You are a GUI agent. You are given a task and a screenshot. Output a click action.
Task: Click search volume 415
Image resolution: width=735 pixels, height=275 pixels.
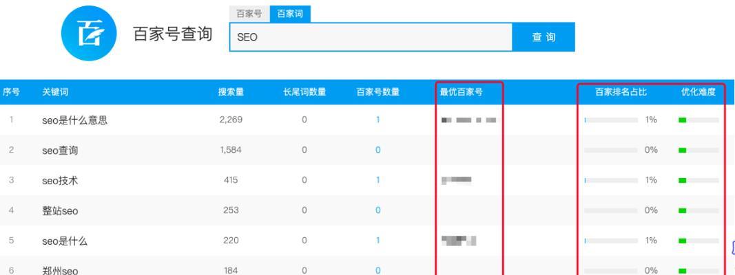pos(231,180)
